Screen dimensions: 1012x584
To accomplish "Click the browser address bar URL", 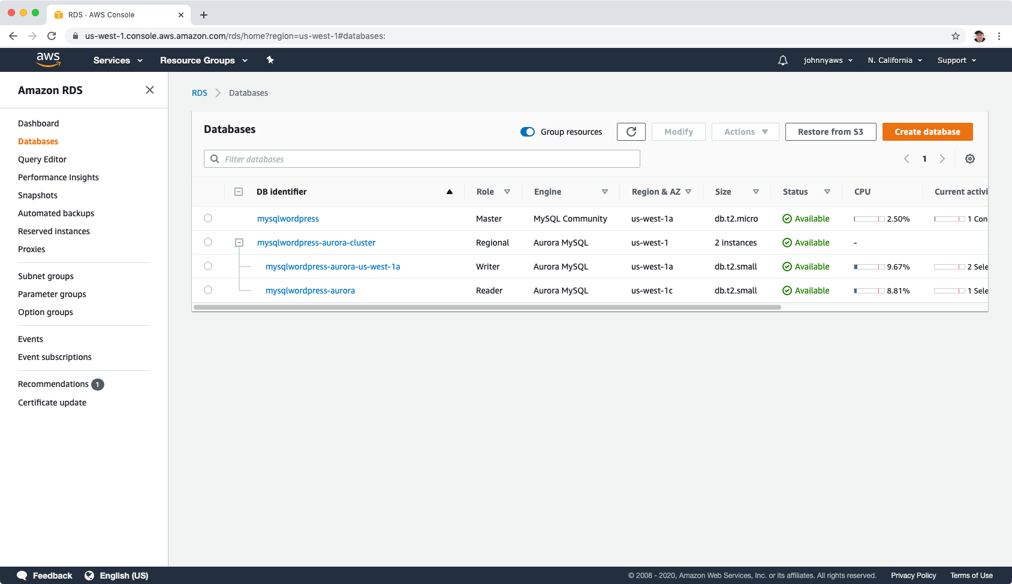I will point(235,36).
